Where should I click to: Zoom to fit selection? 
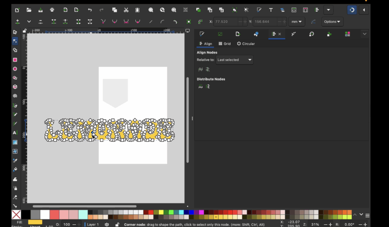coord(150,10)
